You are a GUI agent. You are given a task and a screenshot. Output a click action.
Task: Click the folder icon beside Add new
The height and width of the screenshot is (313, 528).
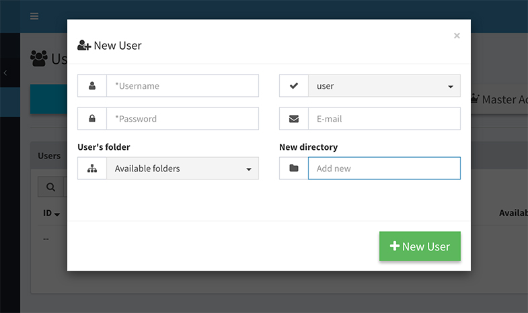point(294,169)
